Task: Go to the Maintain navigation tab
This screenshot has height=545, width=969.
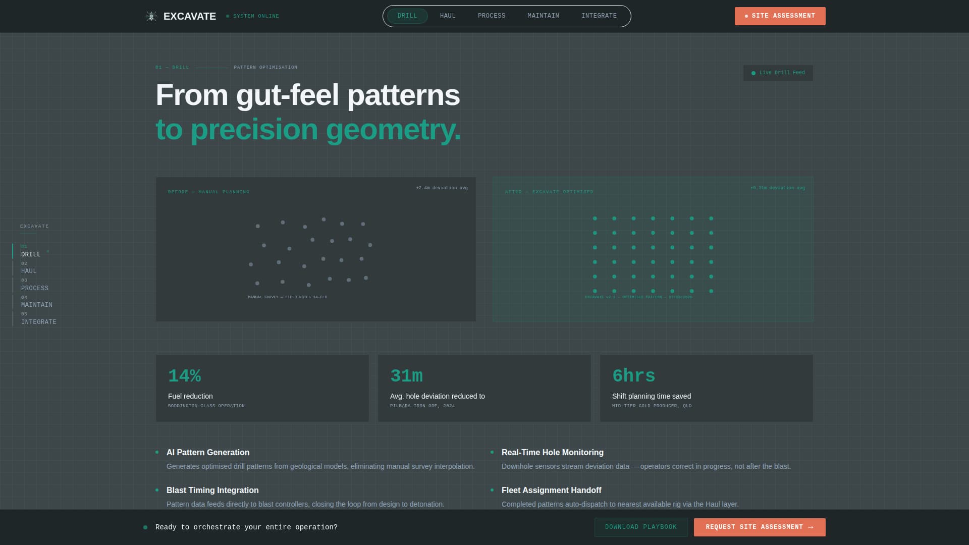Action: coord(543,16)
